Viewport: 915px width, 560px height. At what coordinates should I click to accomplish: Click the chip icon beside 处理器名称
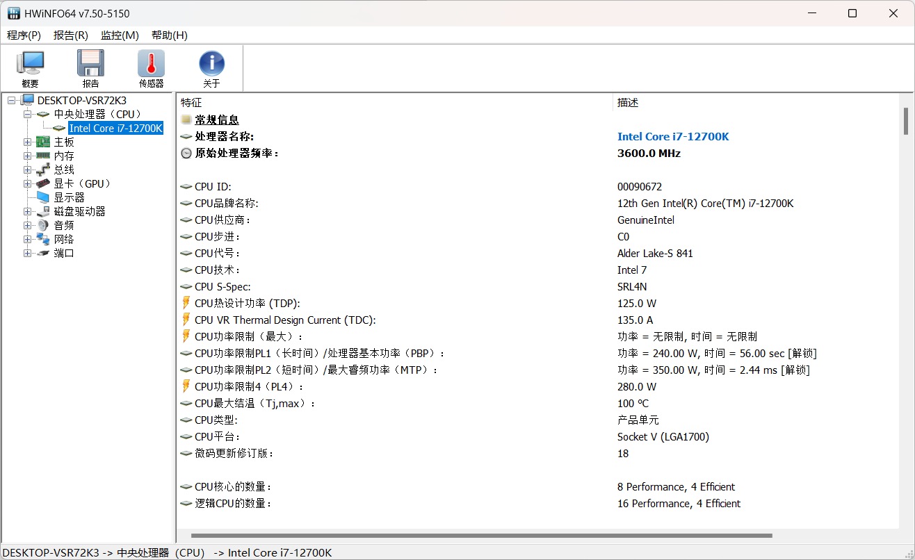tap(186, 137)
